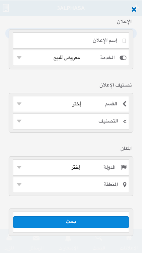The image size is (142, 253).
Task: Click the double-chevron icon next to التصنيف
Action: pos(125,121)
